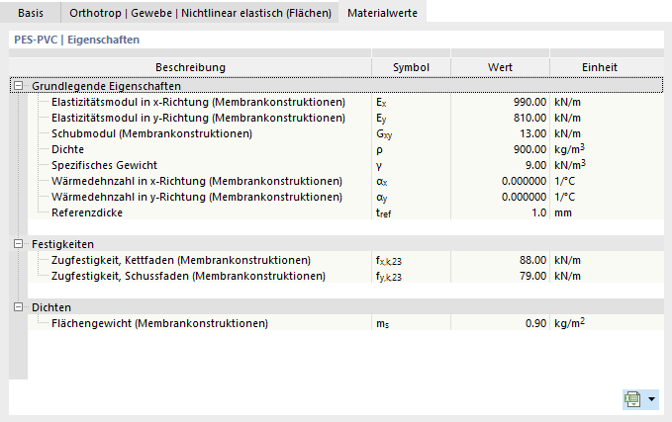Select the Flächengewicht row

coord(345,323)
